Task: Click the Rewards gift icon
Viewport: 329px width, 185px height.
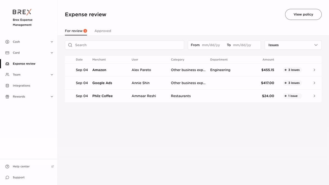Action: click(x=7, y=97)
